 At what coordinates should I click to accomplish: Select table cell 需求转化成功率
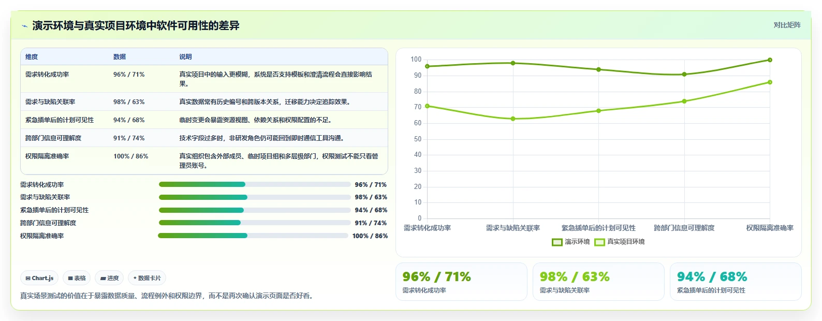point(47,75)
